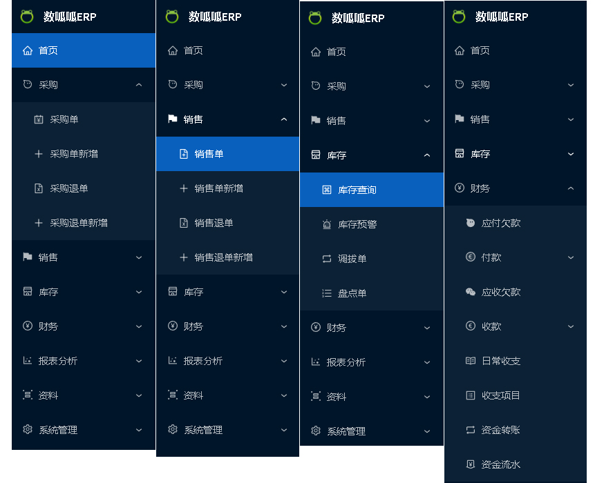This screenshot has width=595, height=483.
Task: Click plus icon beside 销售退单新增
Action: [x=184, y=257]
